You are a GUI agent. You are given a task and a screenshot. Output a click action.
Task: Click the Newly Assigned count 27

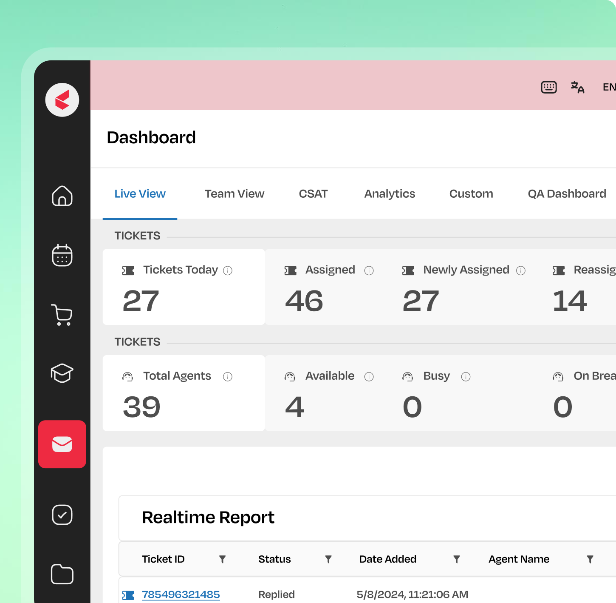tap(421, 301)
